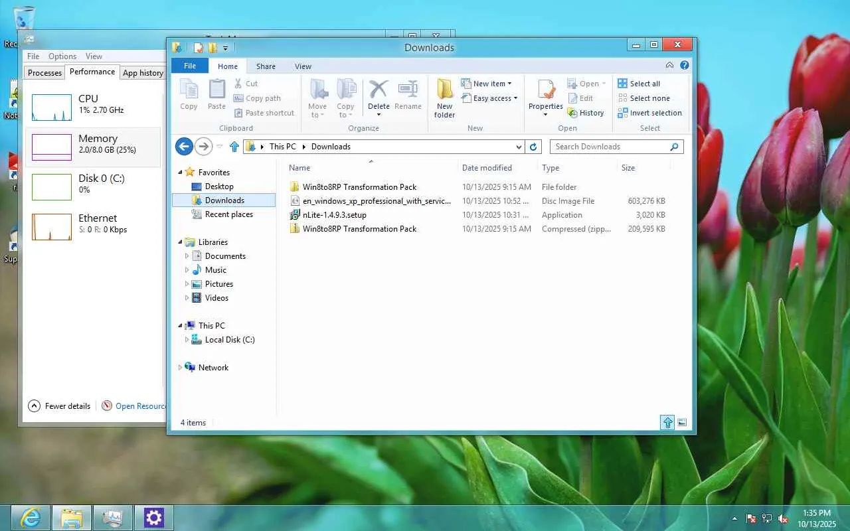850x531 pixels.
Task: Click the volume speaker icon in the system tray
Action: pyautogui.click(x=783, y=518)
